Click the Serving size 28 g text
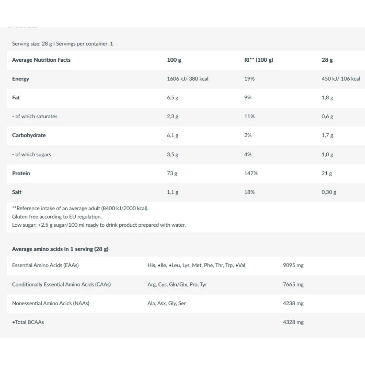 coord(32,44)
